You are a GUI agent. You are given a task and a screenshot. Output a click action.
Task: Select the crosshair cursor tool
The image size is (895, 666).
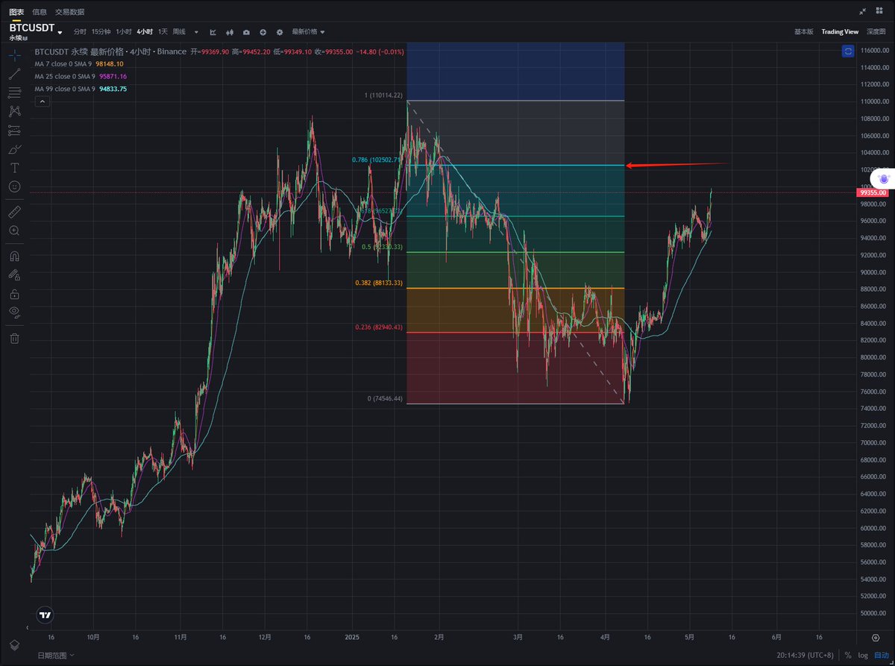pyautogui.click(x=15, y=55)
